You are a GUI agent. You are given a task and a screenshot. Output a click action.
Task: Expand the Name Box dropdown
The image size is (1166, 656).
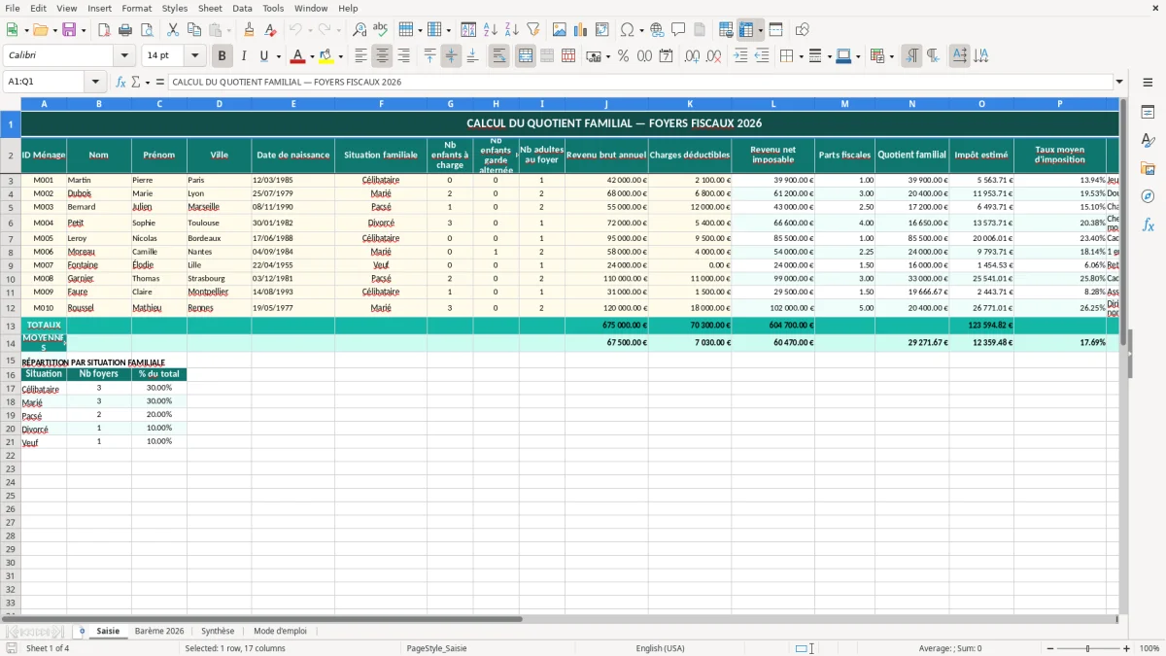(x=95, y=82)
